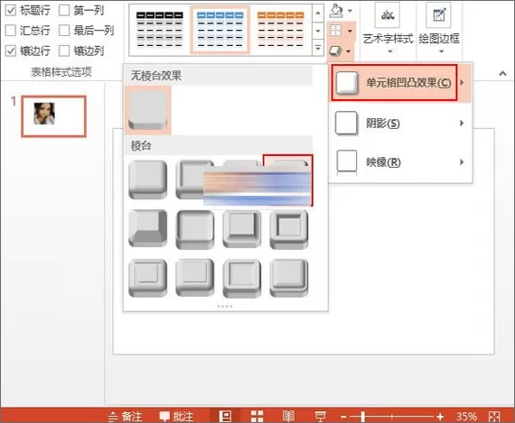Select the orange header table style
This screenshot has height=423, width=515.
[x=281, y=30]
